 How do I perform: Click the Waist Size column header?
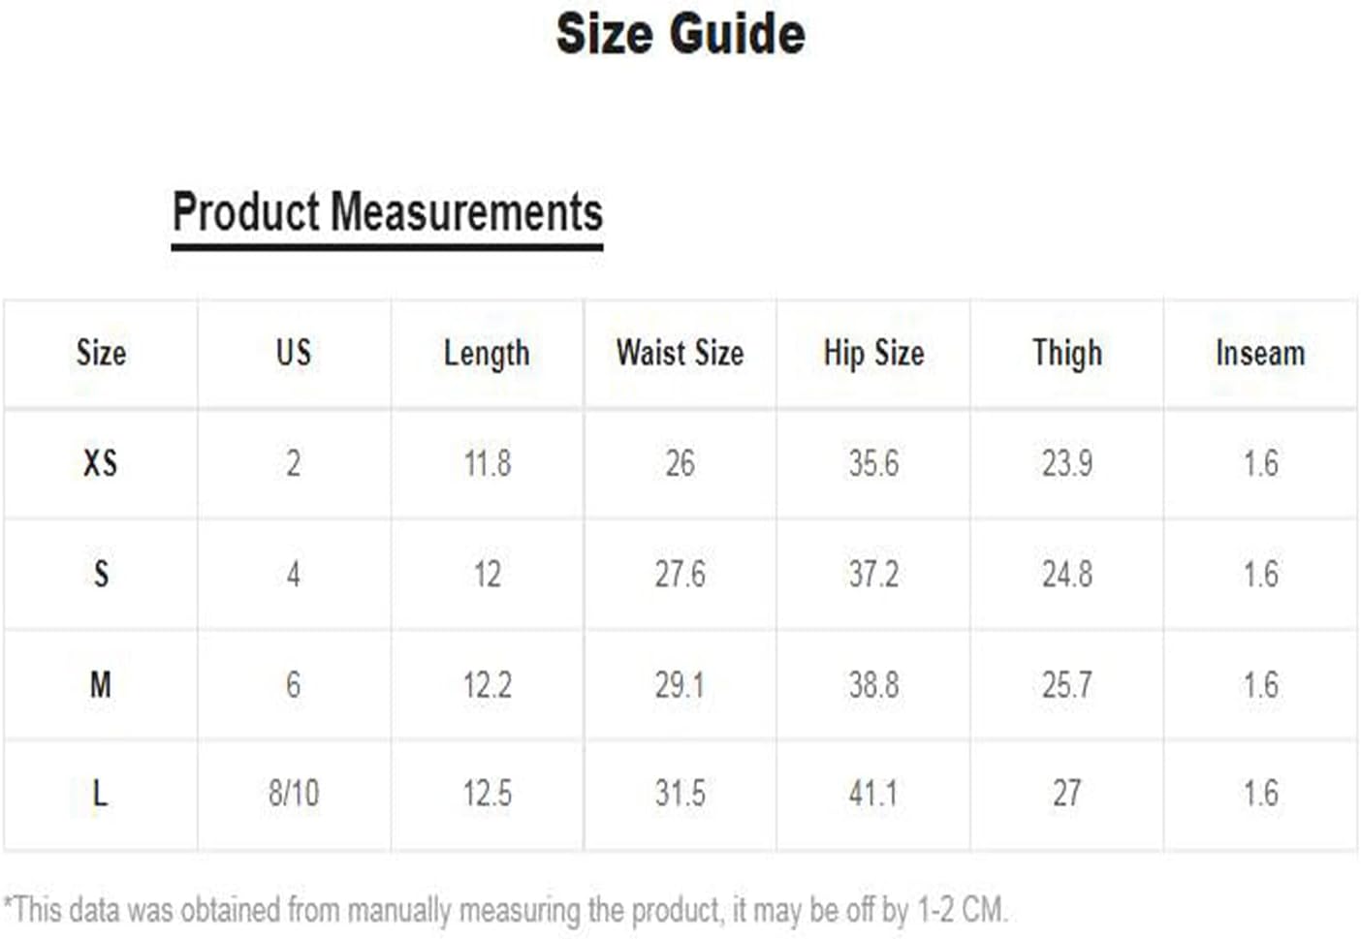[680, 353]
